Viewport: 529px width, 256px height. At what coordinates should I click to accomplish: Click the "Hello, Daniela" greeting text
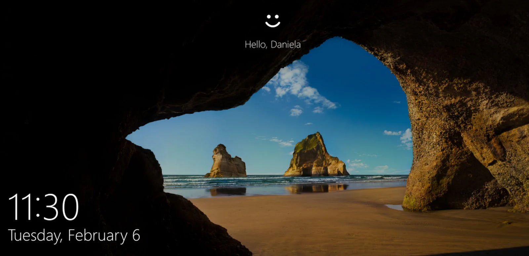(x=272, y=44)
